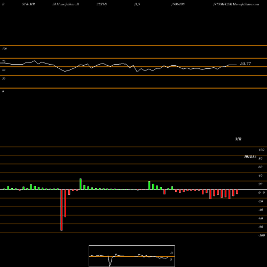The width and height of the screenshot is (267, 267).
Task: Click the RSI axis label 30
Action: pyautogui.click(x=4, y=78)
